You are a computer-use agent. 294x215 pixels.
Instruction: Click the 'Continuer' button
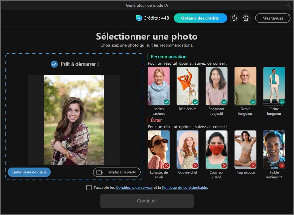[x=147, y=201]
